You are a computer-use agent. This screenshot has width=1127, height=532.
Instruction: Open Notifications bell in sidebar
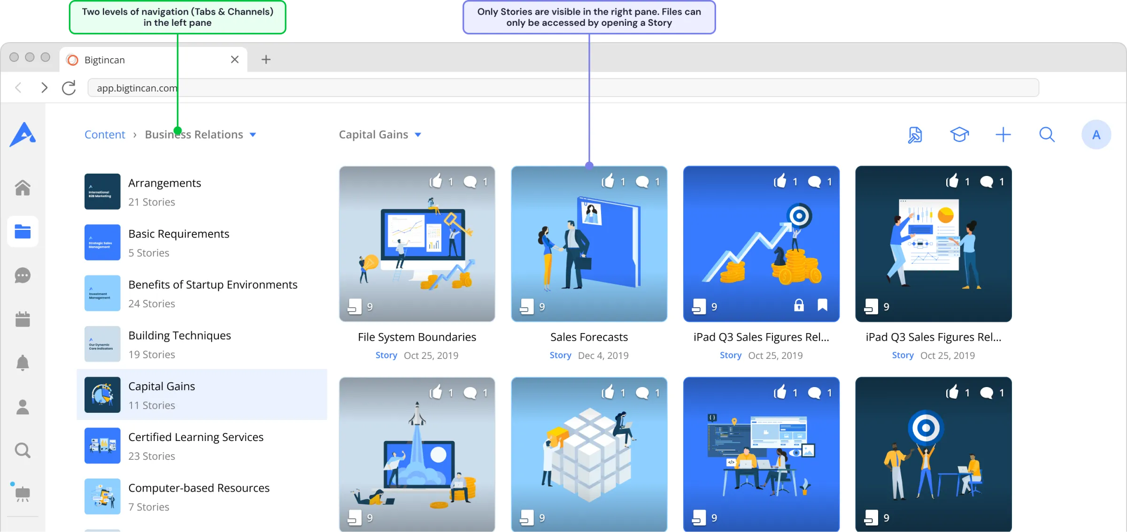click(x=23, y=363)
